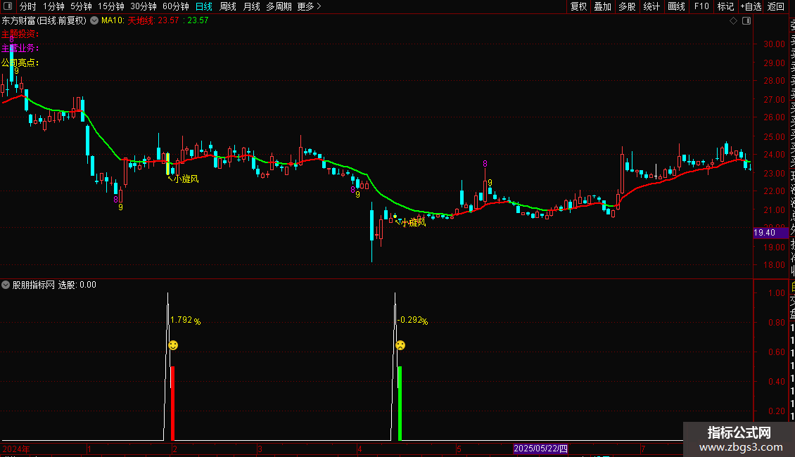The height and width of the screenshot is (457, 795).
Task: Toggle the right side panel icon
Action: click(x=746, y=21)
